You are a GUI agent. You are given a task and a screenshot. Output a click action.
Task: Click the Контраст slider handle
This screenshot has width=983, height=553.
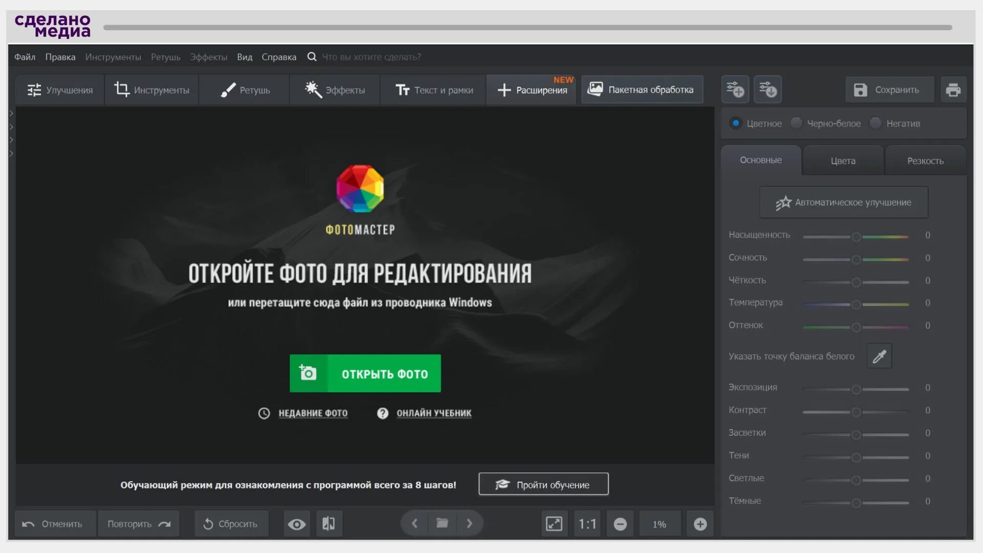point(856,412)
